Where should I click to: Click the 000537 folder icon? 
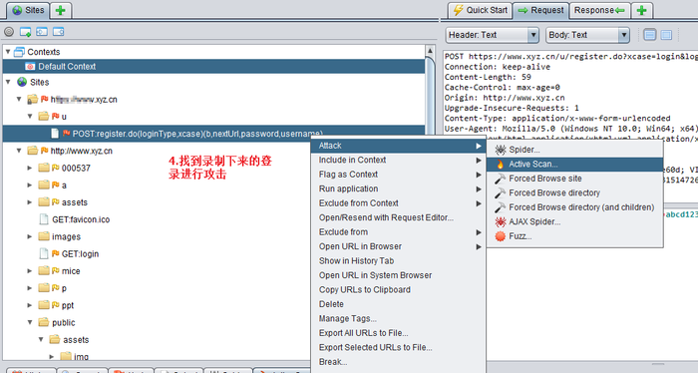[x=44, y=168]
